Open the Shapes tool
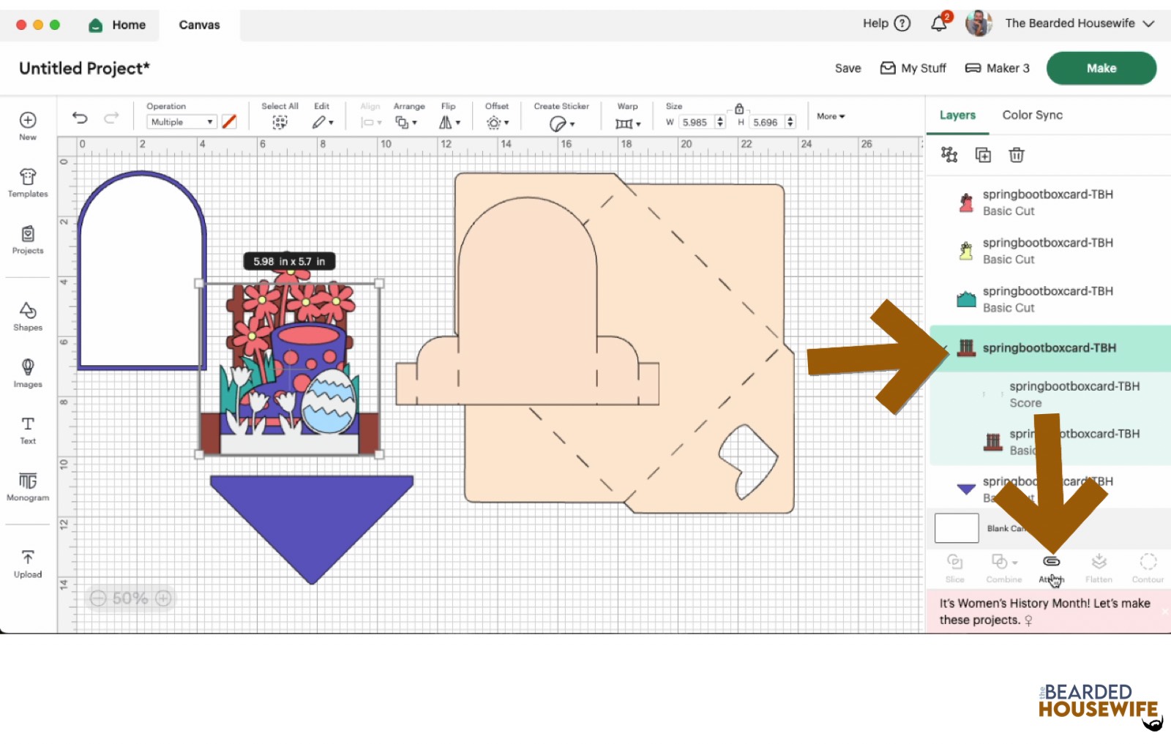This screenshot has height=744, width=1171. 27,316
